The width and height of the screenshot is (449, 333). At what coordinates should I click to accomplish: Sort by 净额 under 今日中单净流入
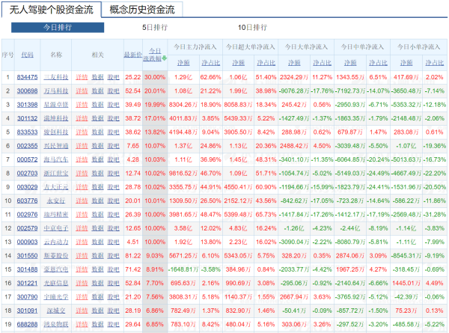coord(350,62)
